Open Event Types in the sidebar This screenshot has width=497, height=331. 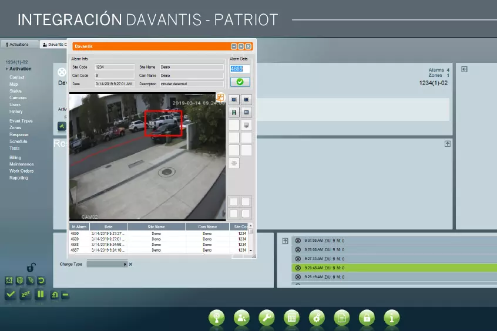click(21, 121)
